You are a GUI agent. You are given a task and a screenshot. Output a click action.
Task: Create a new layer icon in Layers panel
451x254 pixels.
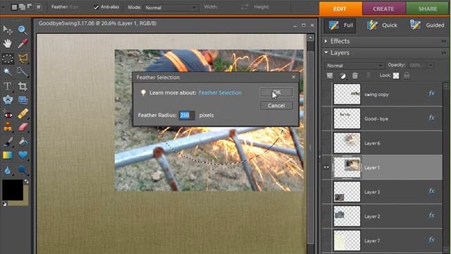point(330,75)
